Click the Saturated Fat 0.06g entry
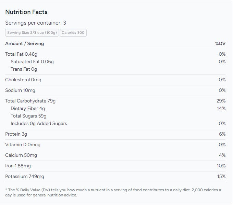The image size is (233, 207). (32, 61)
